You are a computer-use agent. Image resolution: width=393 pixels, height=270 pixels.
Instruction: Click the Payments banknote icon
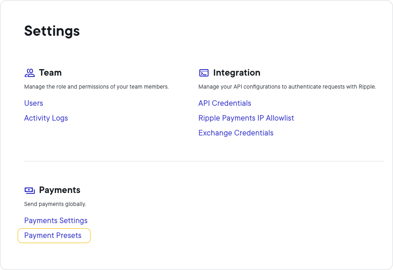click(x=29, y=190)
